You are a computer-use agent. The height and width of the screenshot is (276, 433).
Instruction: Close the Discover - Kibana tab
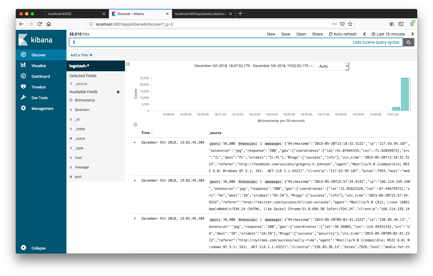point(167,14)
